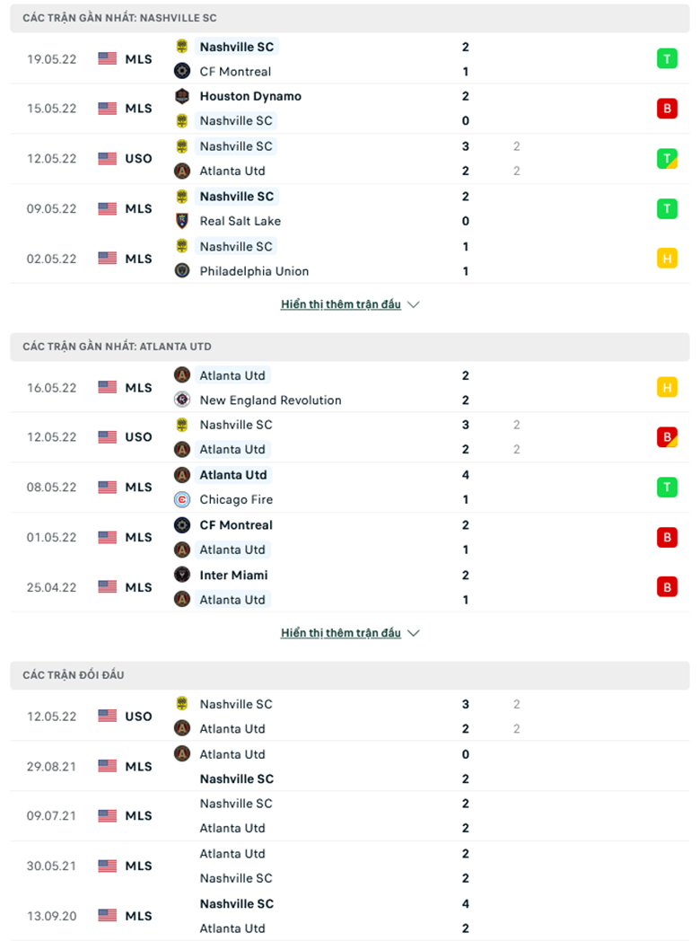
Task: Click the New England Revolution logo icon
Action: (181, 400)
